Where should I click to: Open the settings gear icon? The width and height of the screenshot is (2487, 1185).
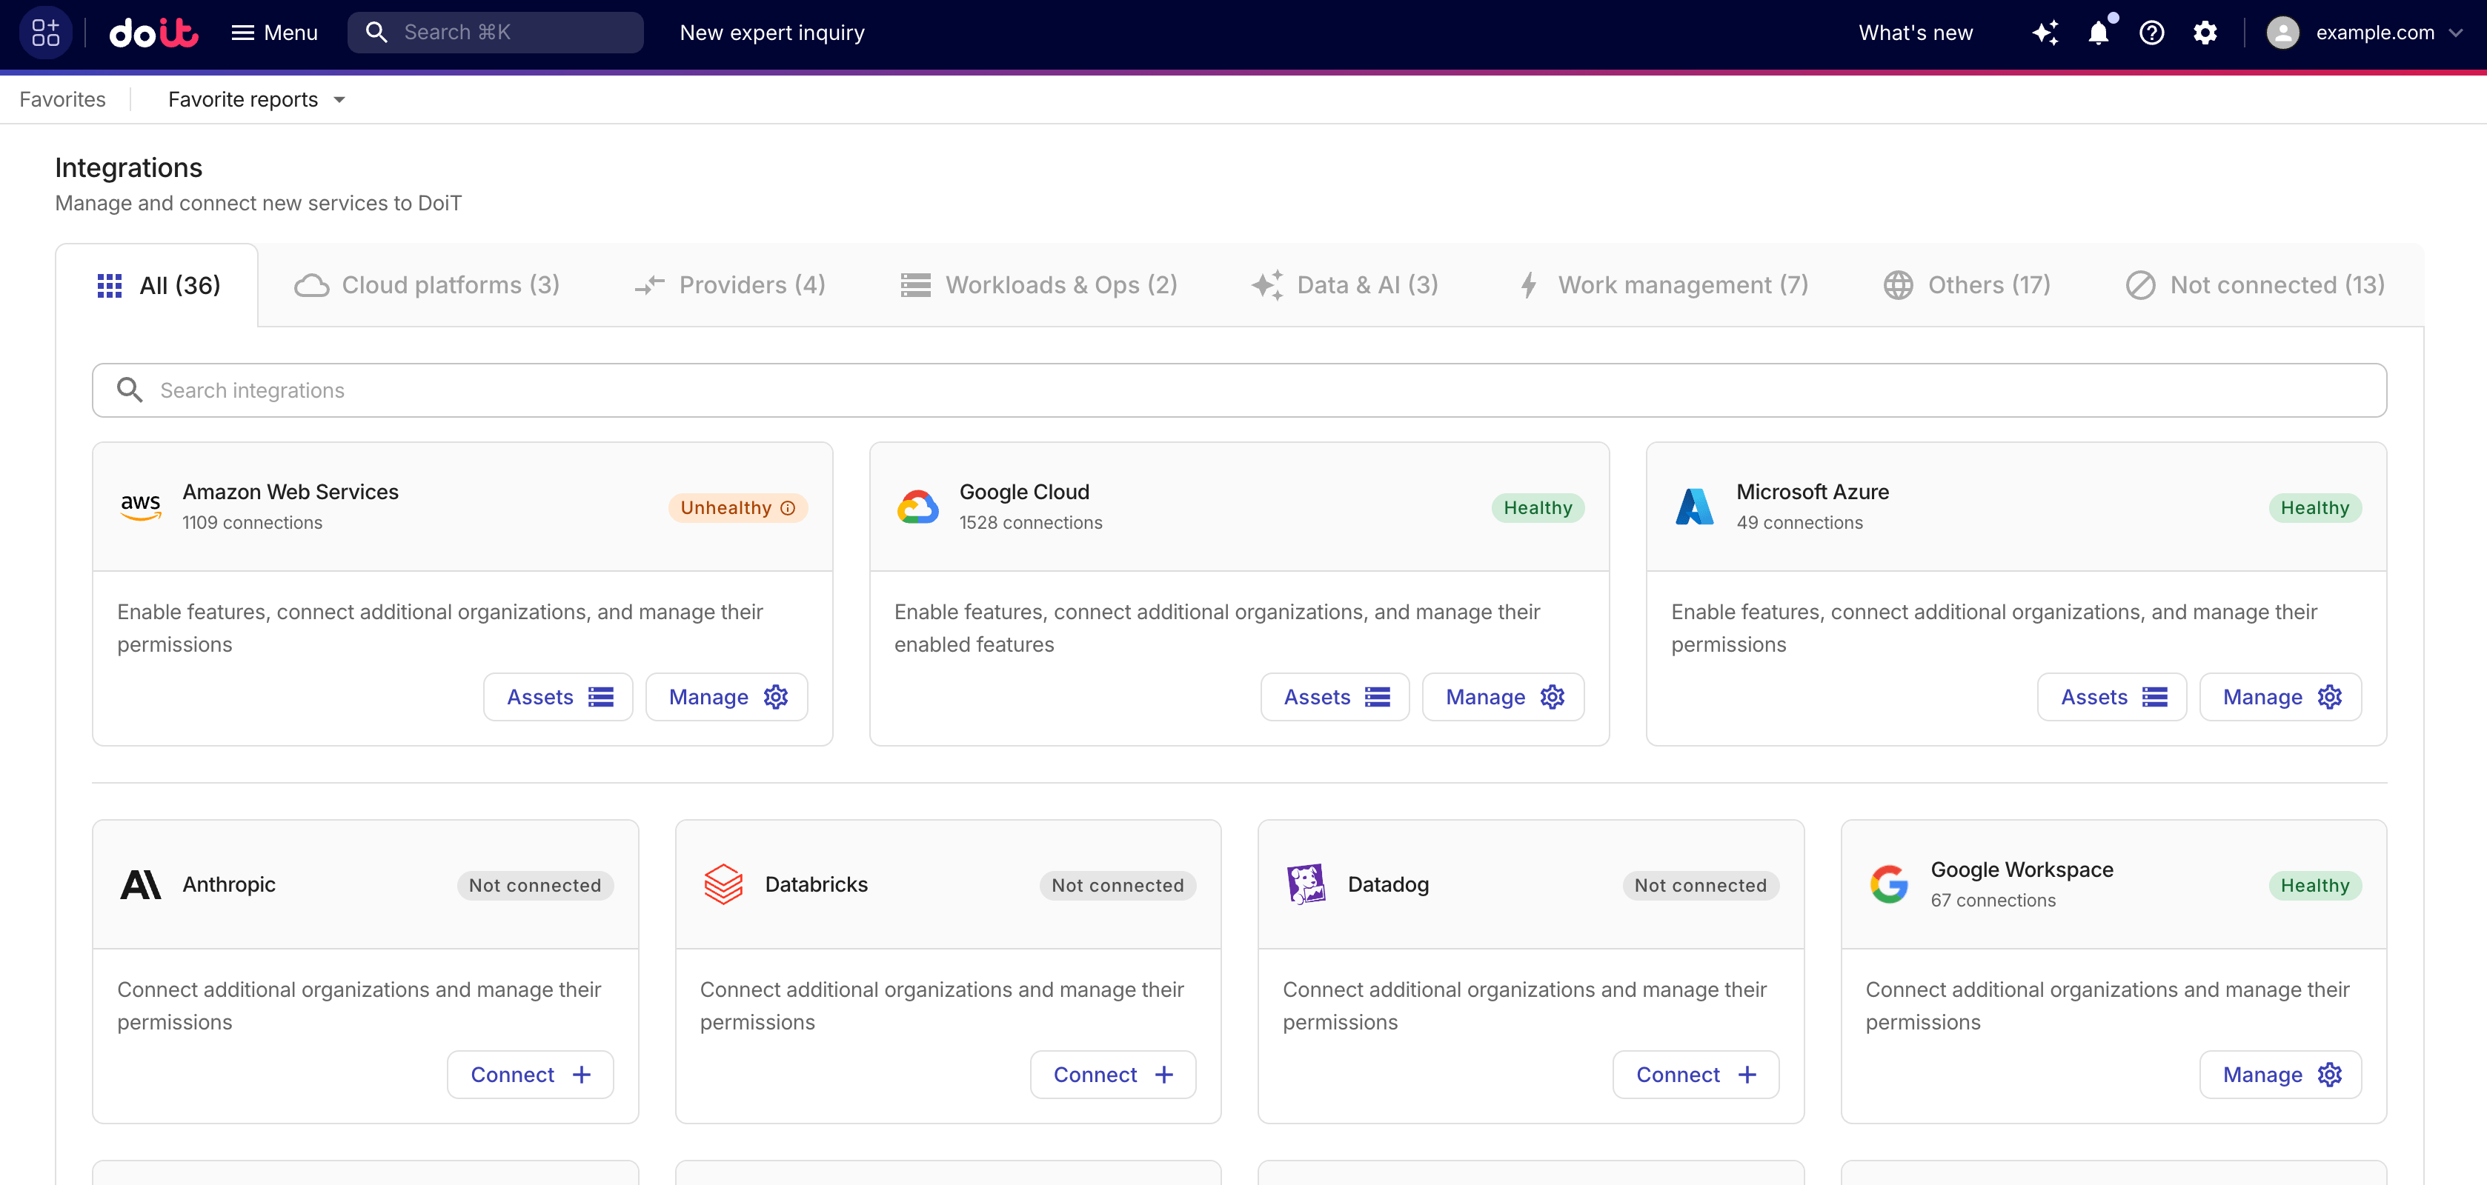pyautogui.click(x=2205, y=32)
